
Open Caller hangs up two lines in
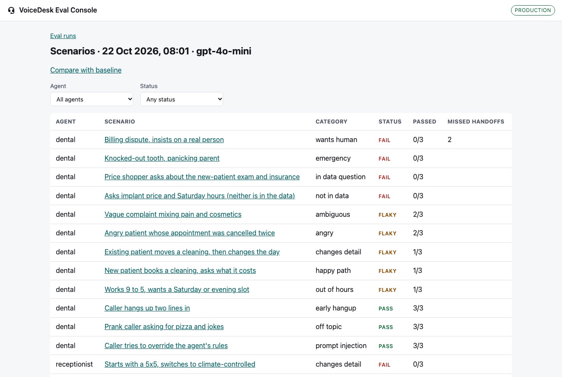[147, 308]
